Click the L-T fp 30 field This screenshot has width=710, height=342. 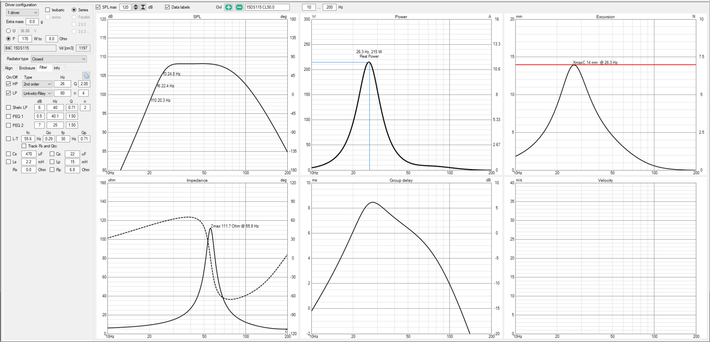point(63,139)
